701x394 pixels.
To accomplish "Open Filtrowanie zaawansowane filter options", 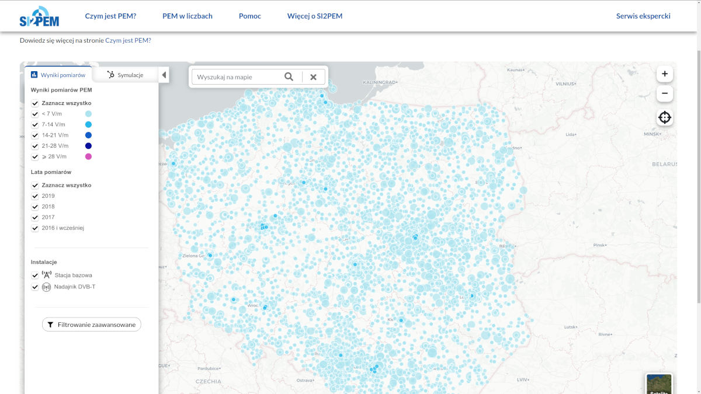I will pyautogui.click(x=92, y=325).
